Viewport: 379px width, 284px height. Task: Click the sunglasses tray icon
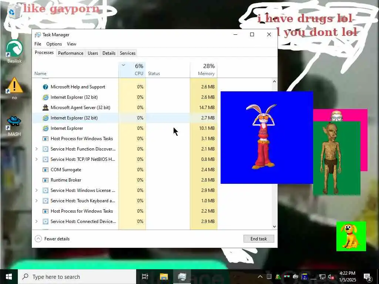pos(287,277)
